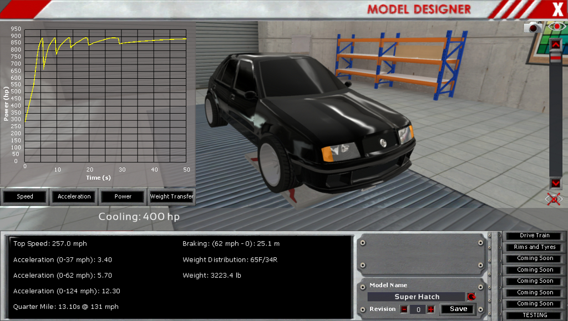Click the randomize model name icon

click(x=471, y=297)
